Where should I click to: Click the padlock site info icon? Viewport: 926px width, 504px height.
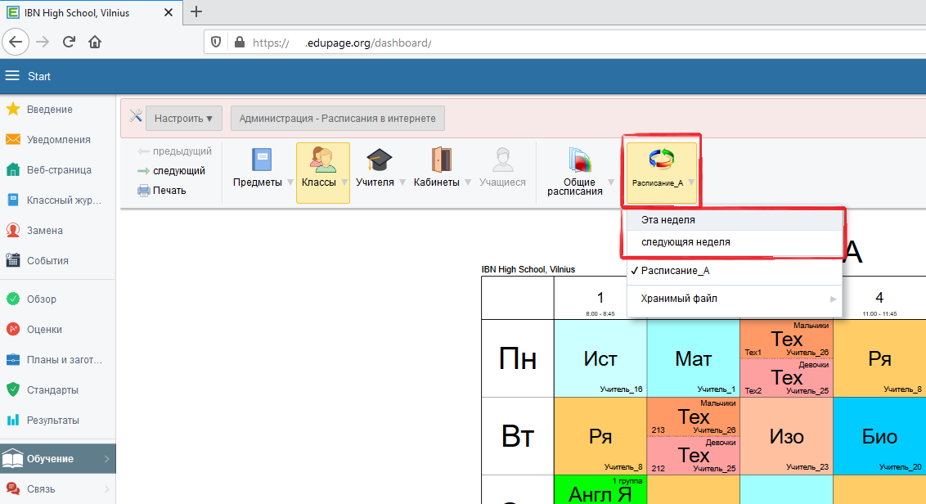(239, 43)
